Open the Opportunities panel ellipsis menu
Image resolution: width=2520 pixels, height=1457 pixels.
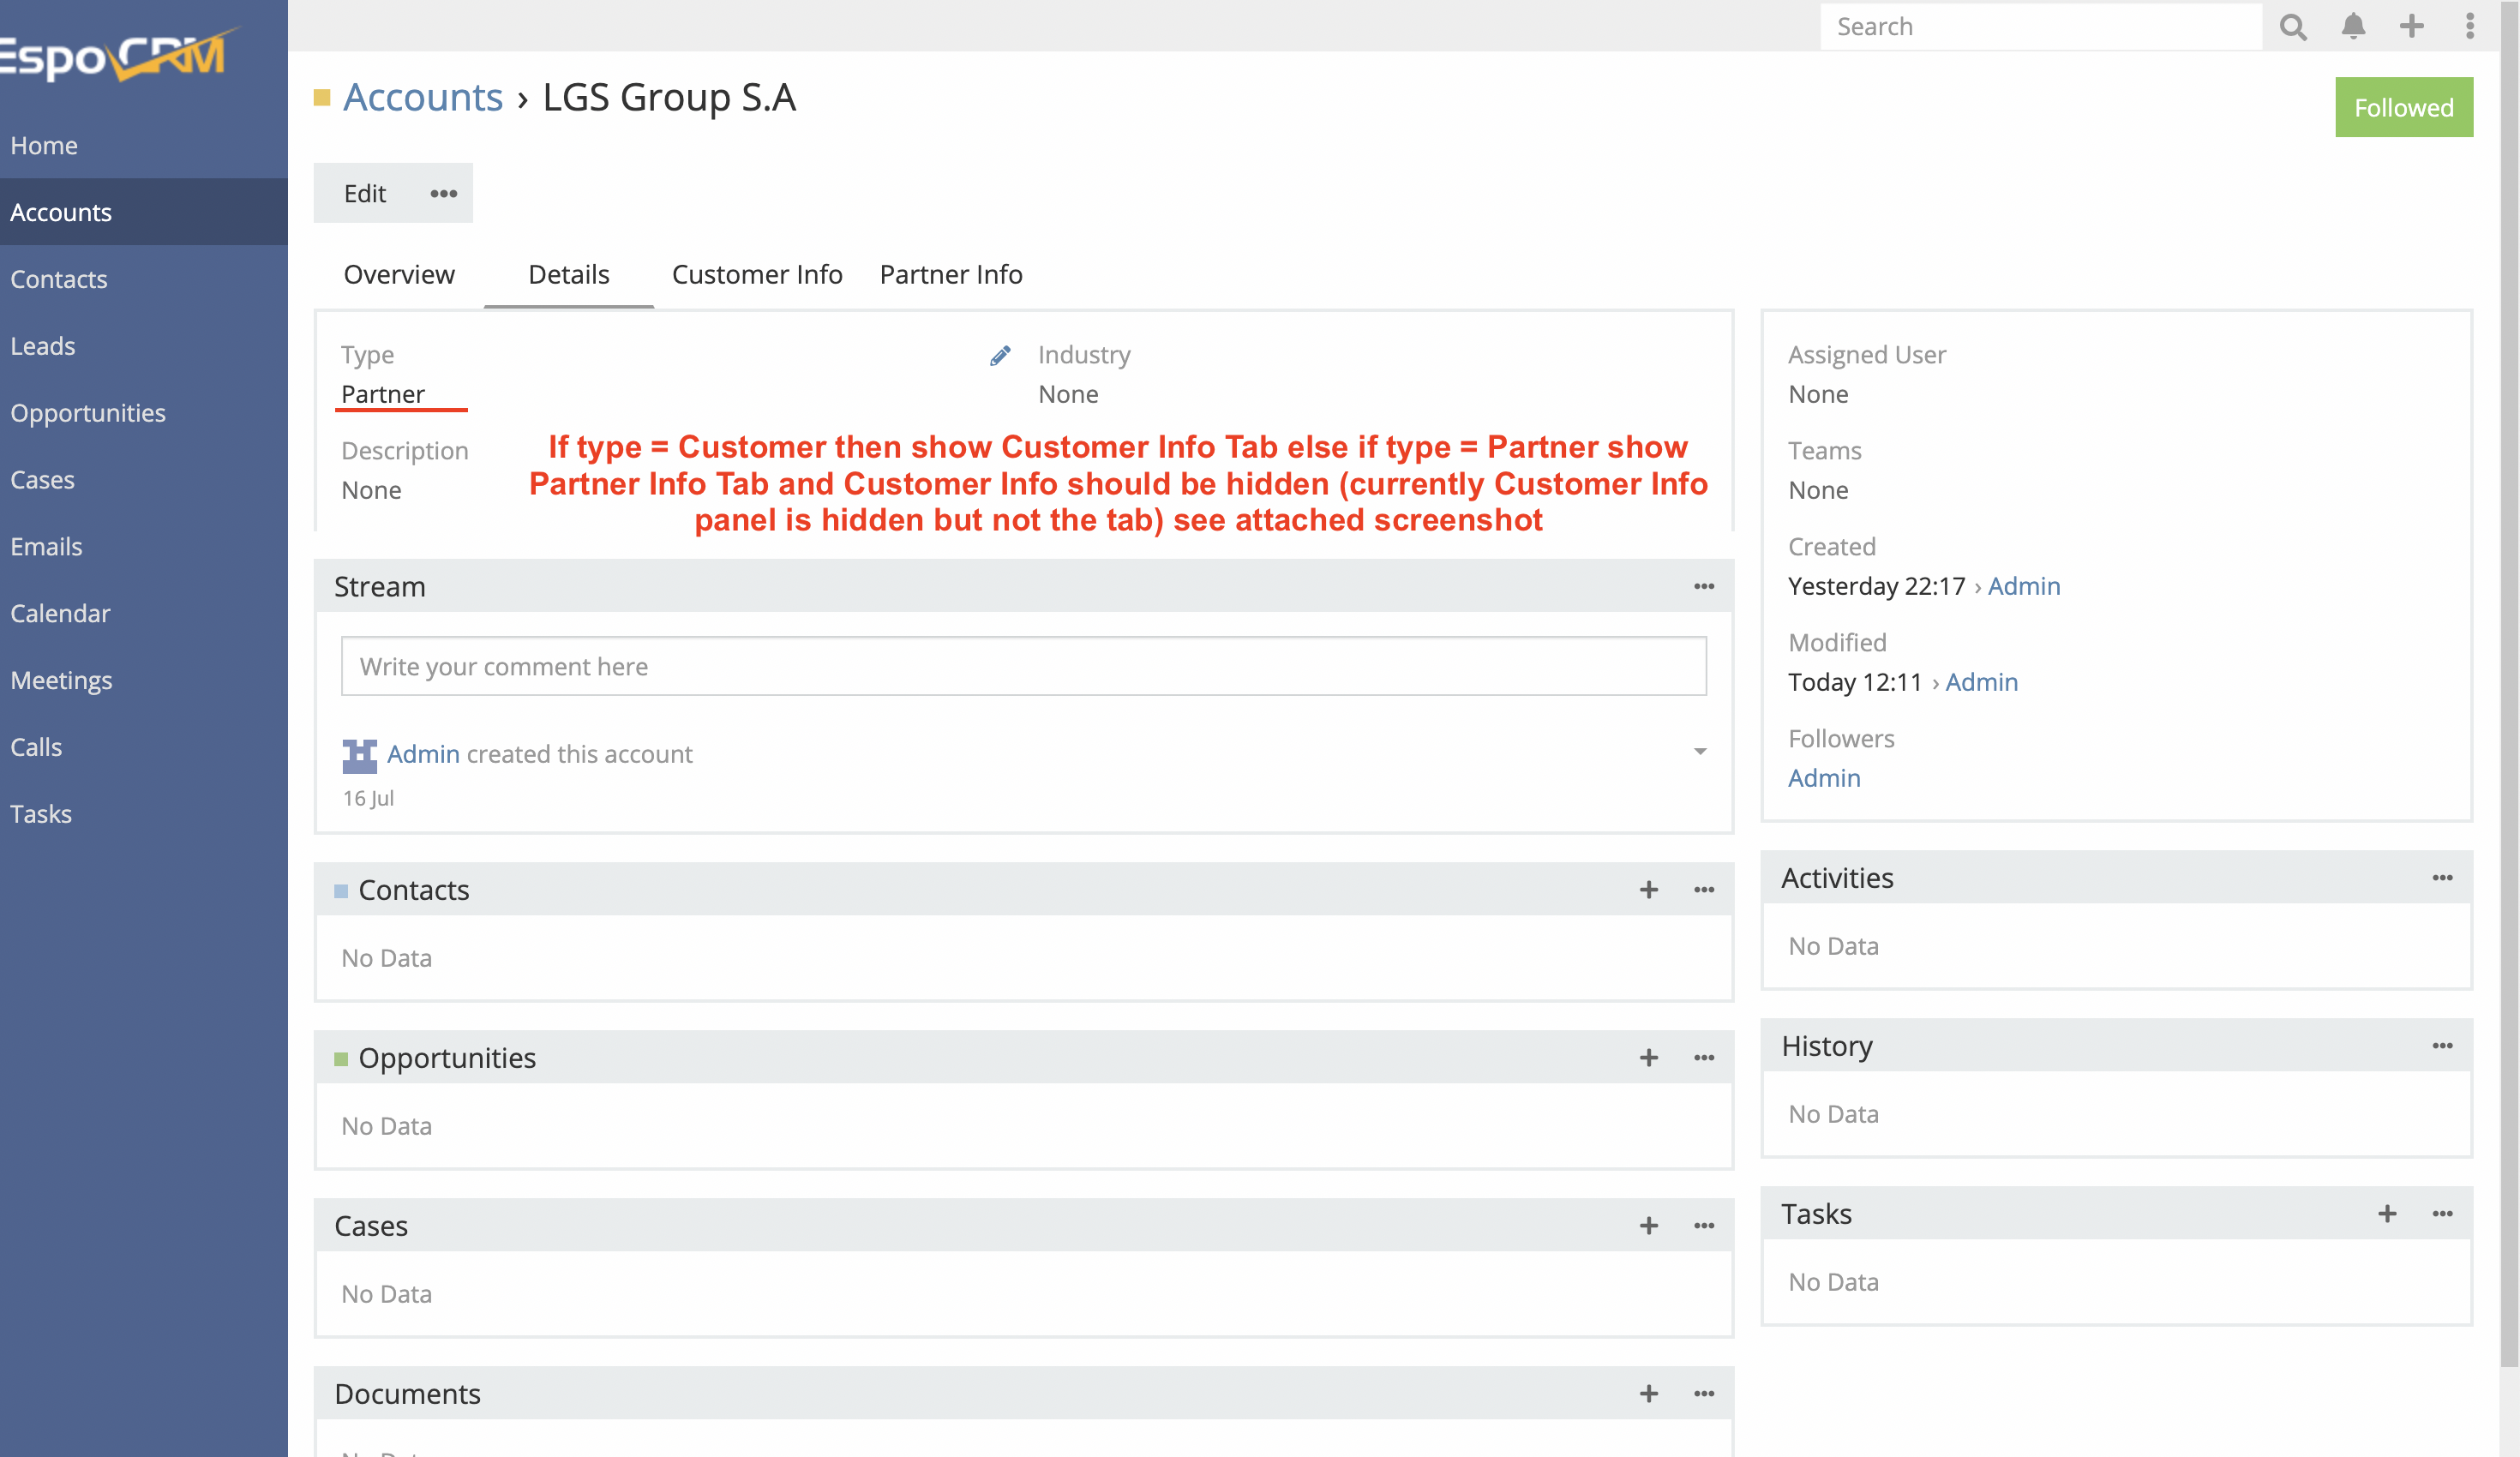1703,1057
